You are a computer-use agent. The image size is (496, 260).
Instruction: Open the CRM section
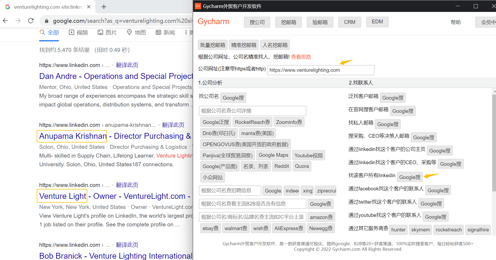tap(349, 22)
